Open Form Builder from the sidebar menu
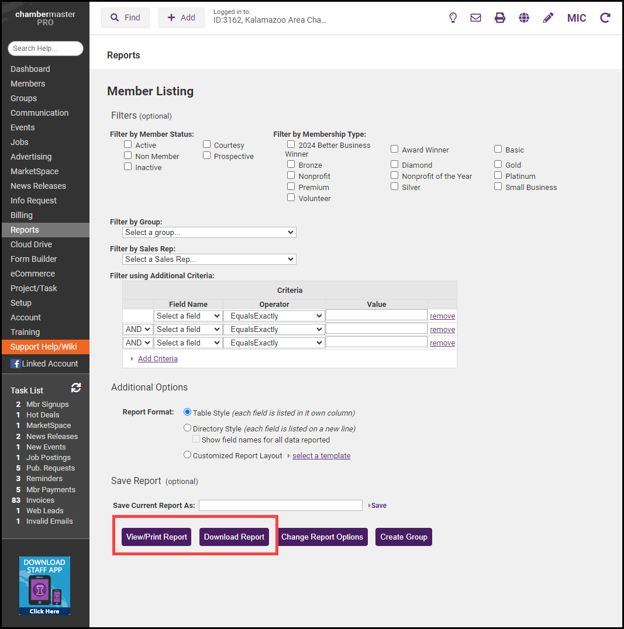Viewport: 624px width, 629px height. [x=33, y=259]
